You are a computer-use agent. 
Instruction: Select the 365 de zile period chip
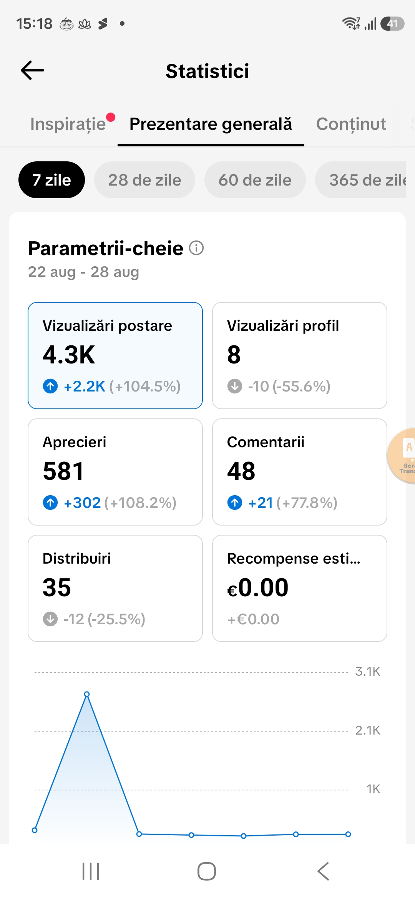coord(361,180)
